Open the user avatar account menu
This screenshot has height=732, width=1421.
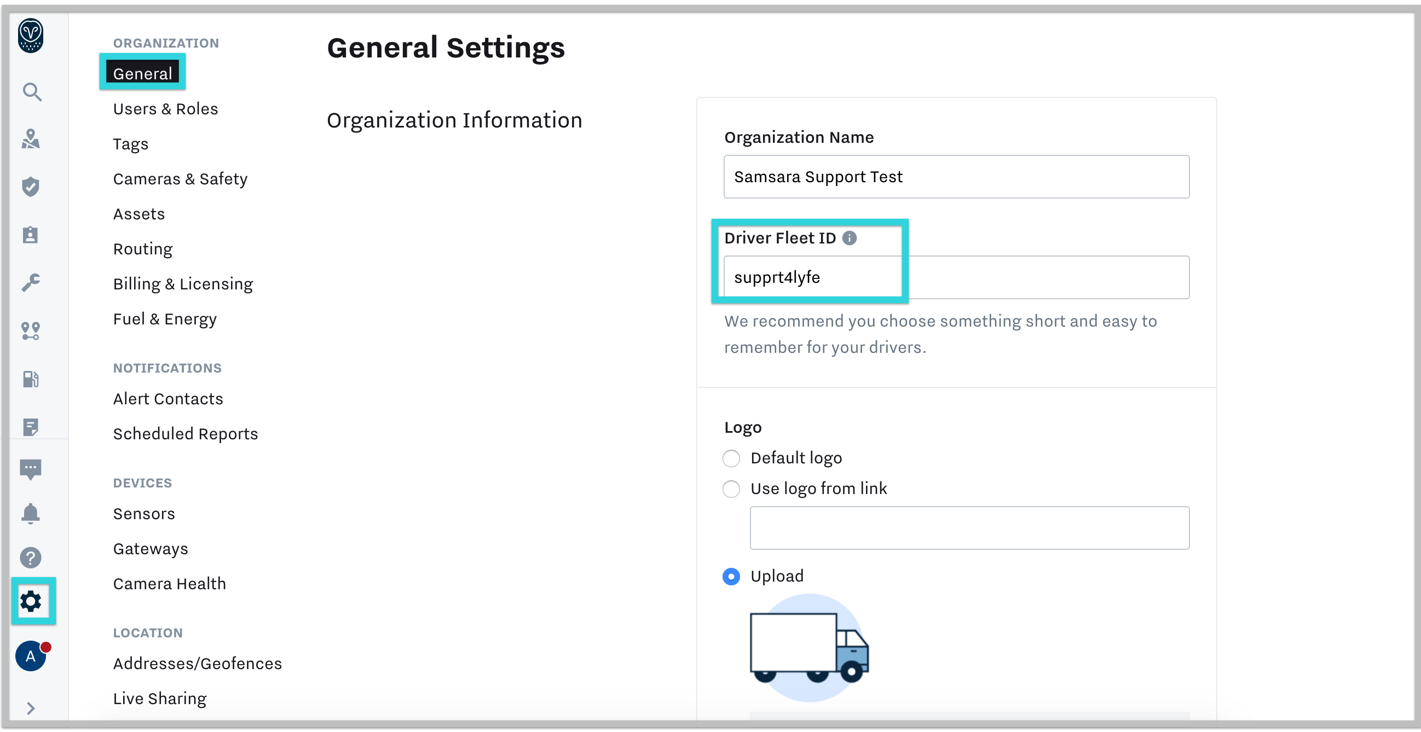tap(31, 656)
